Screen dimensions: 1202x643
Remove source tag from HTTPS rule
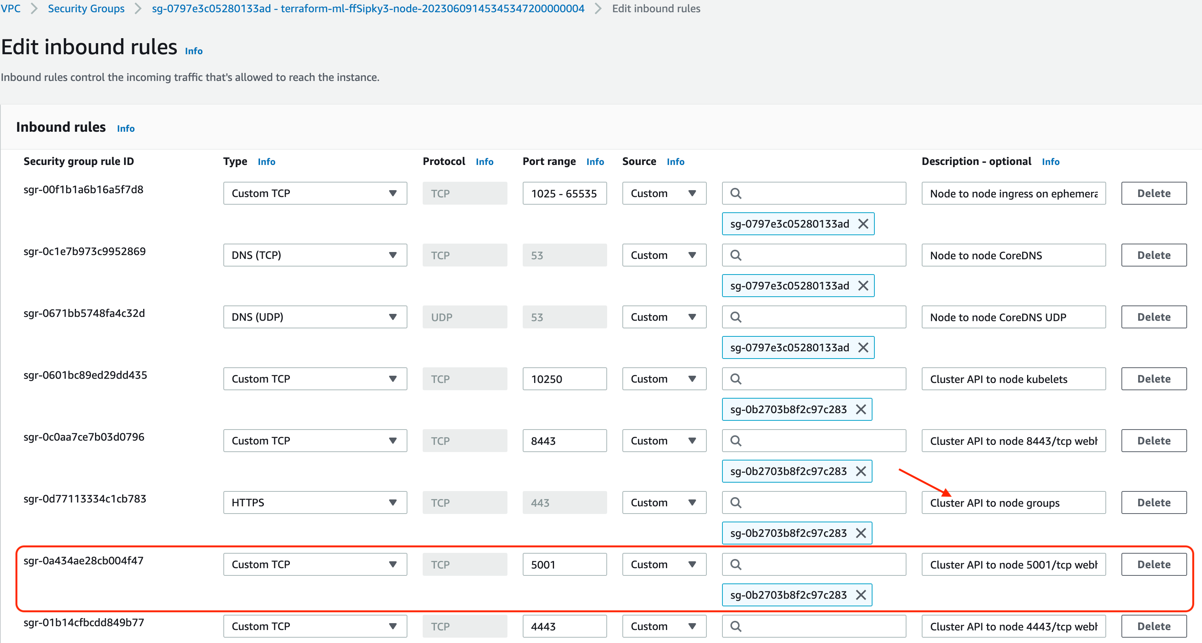[860, 533]
